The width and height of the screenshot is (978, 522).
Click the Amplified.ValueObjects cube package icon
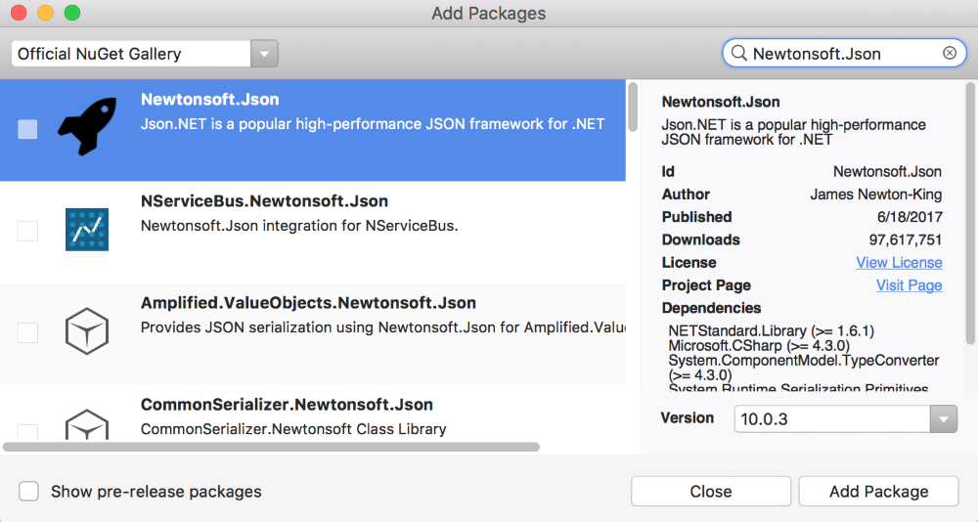click(x=87, y=331)
